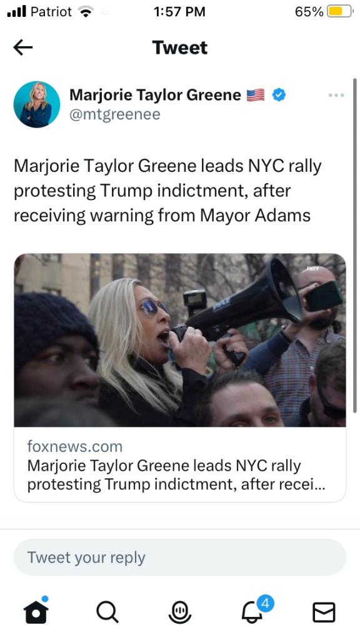Select the Marjorie Taylor Greene display name
360x640 pixels.
point(155,95)
